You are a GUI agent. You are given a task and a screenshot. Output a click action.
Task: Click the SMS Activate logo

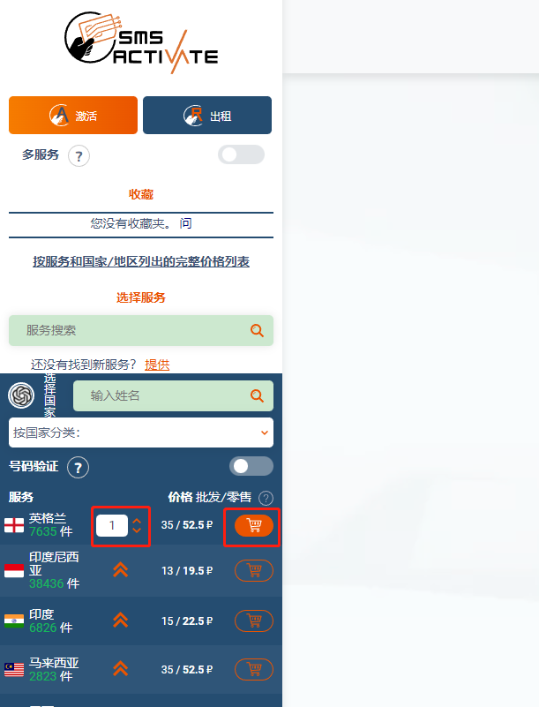(141, 42)
